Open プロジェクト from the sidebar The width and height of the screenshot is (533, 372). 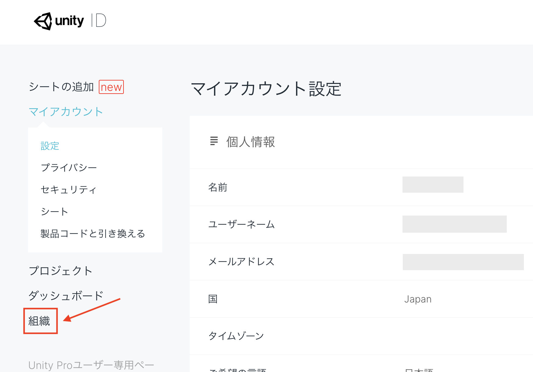[60, 271]
